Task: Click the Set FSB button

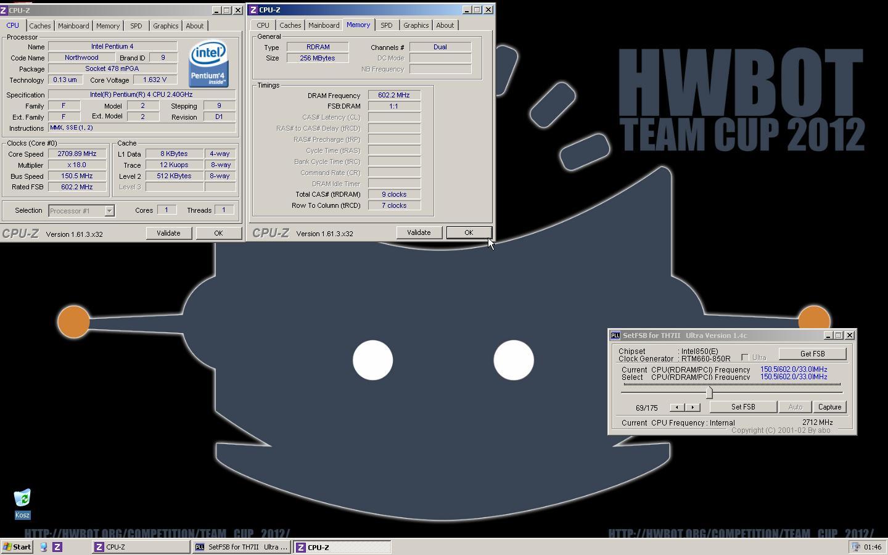Action: [x=743, y=407]
